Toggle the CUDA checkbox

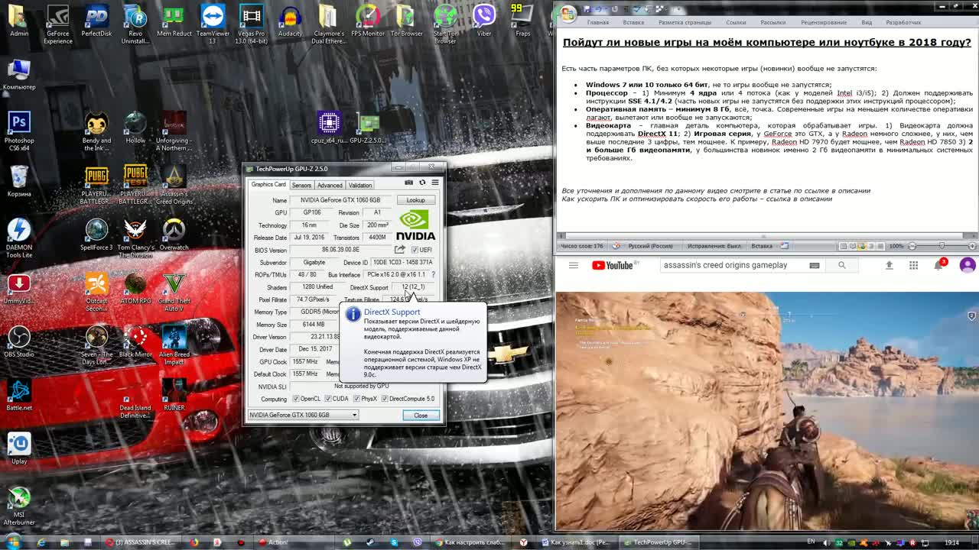click(327, 399)
